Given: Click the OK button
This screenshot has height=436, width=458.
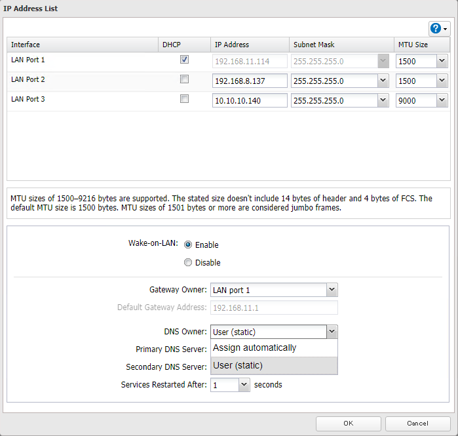Looking at the screenshot, I should tap(348, 424).
